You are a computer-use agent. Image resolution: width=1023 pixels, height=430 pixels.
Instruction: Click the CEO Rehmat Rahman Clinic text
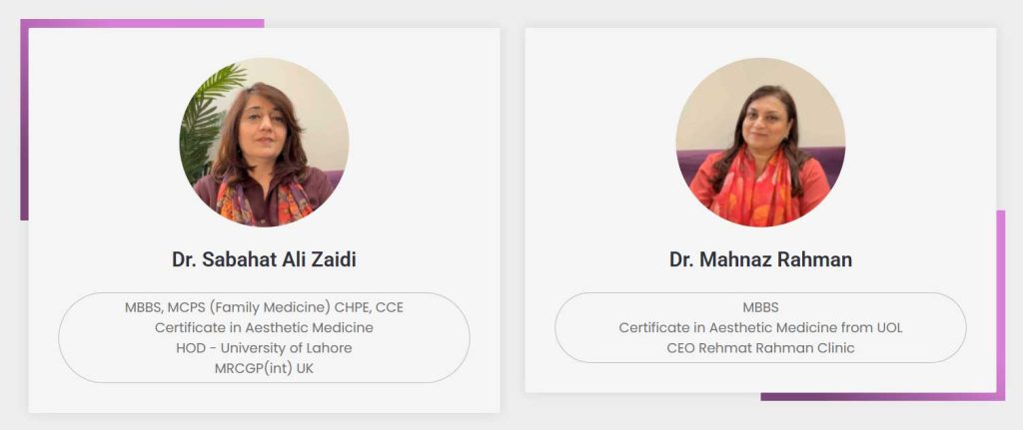coord(760,347)
